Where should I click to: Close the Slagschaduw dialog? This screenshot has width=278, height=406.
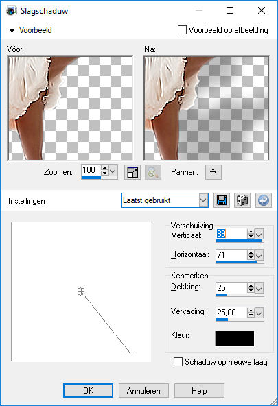[262, 10]
